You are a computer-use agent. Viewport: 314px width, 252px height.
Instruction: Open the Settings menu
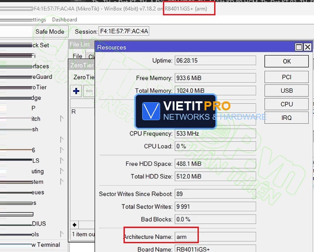coord(39,20)
